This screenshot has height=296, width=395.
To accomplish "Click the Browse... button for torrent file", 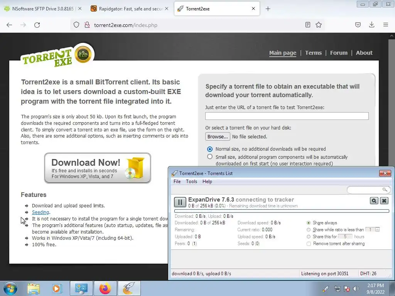I will click(218, 136).
